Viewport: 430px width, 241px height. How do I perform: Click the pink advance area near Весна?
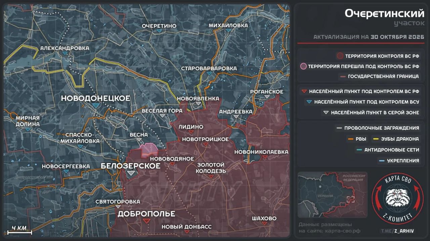[149, 149]
